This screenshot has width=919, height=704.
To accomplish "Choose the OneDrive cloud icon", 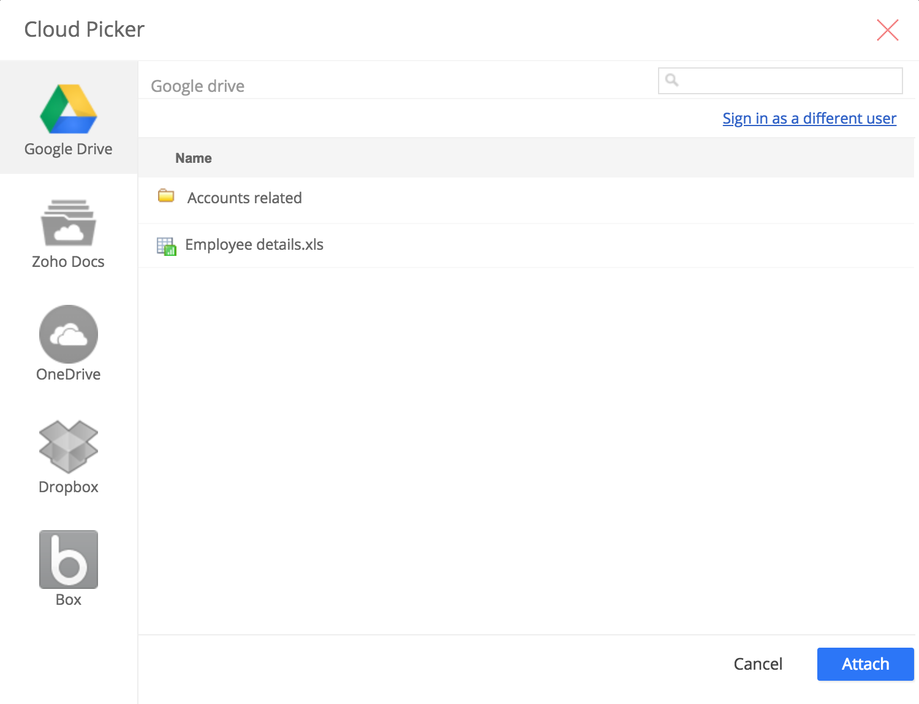I will click(x=69, y=334).
